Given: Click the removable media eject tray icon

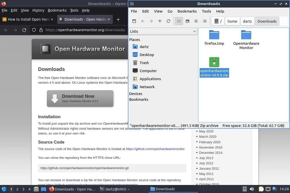Looking at the screenshot, I should [244, 189].
